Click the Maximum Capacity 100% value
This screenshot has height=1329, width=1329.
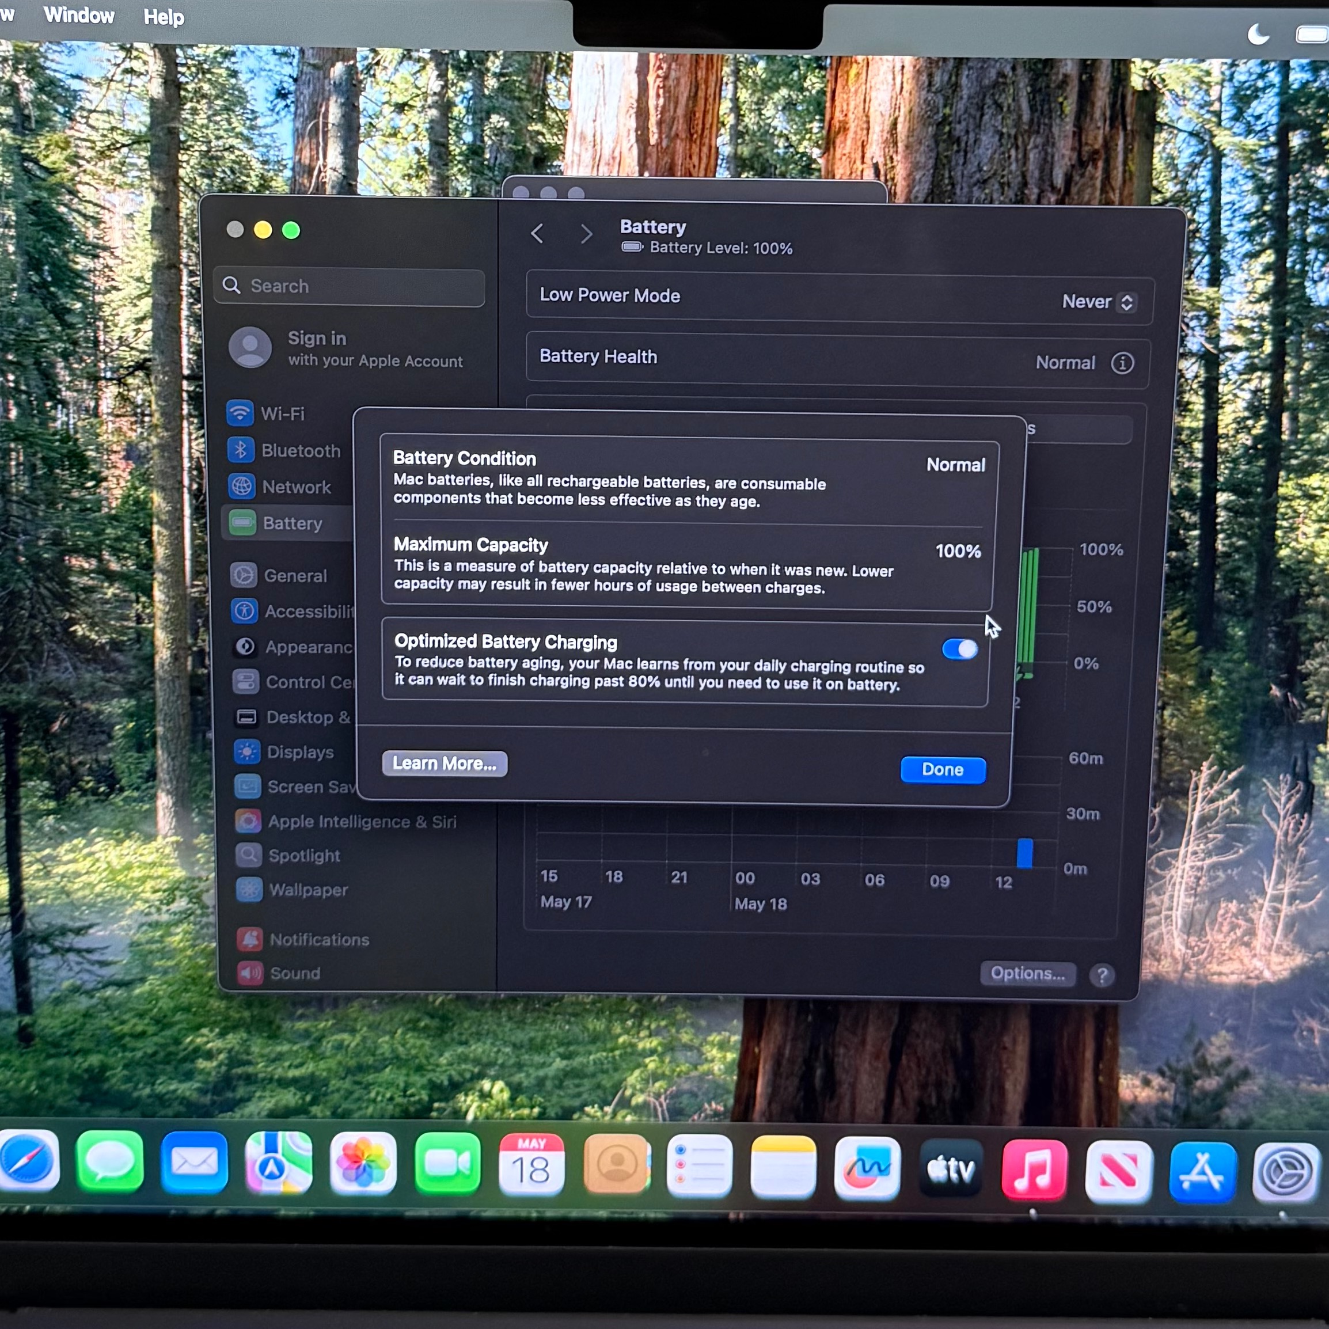point(958,551)
